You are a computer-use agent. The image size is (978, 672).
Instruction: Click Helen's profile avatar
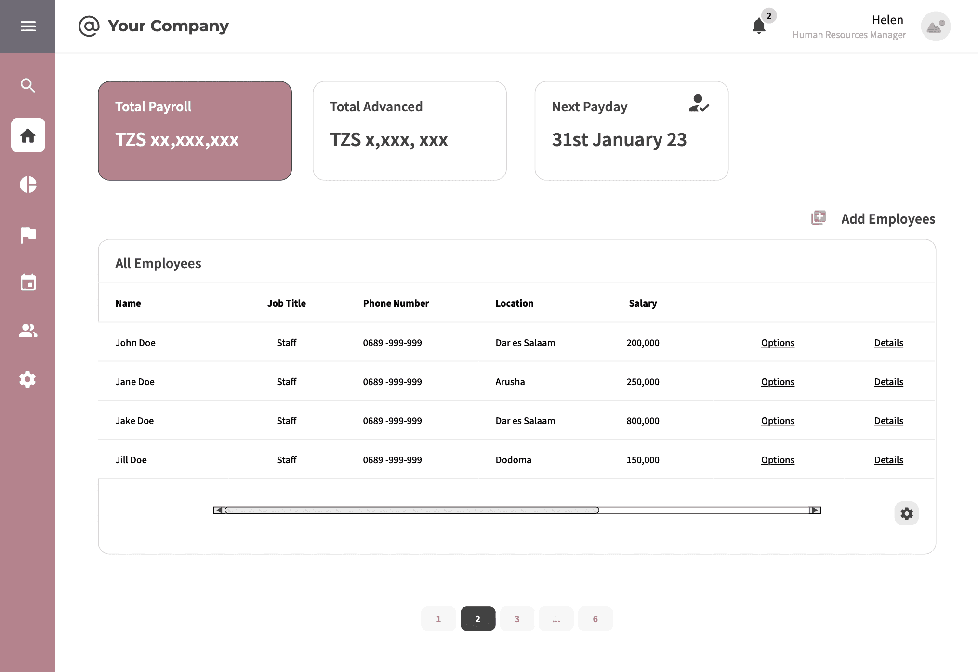935,27
